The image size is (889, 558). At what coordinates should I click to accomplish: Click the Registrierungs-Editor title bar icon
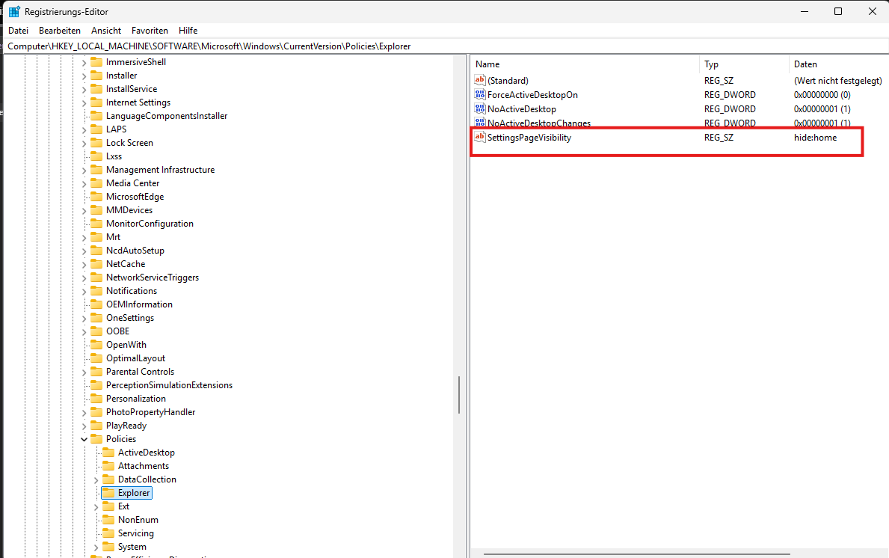(x=13, y=11)
